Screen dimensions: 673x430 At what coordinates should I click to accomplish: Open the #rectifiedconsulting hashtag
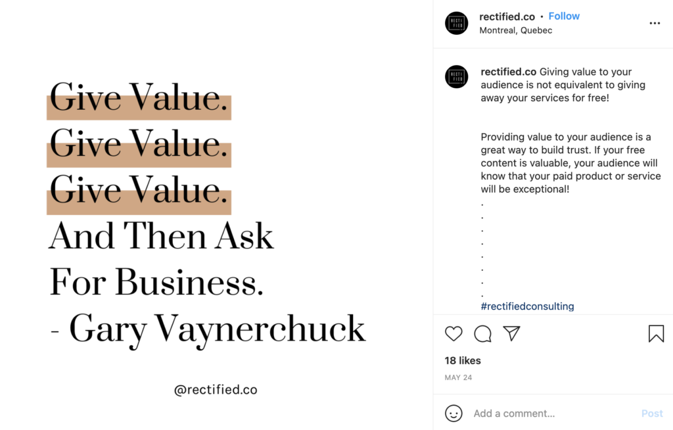tap(527, 306)
